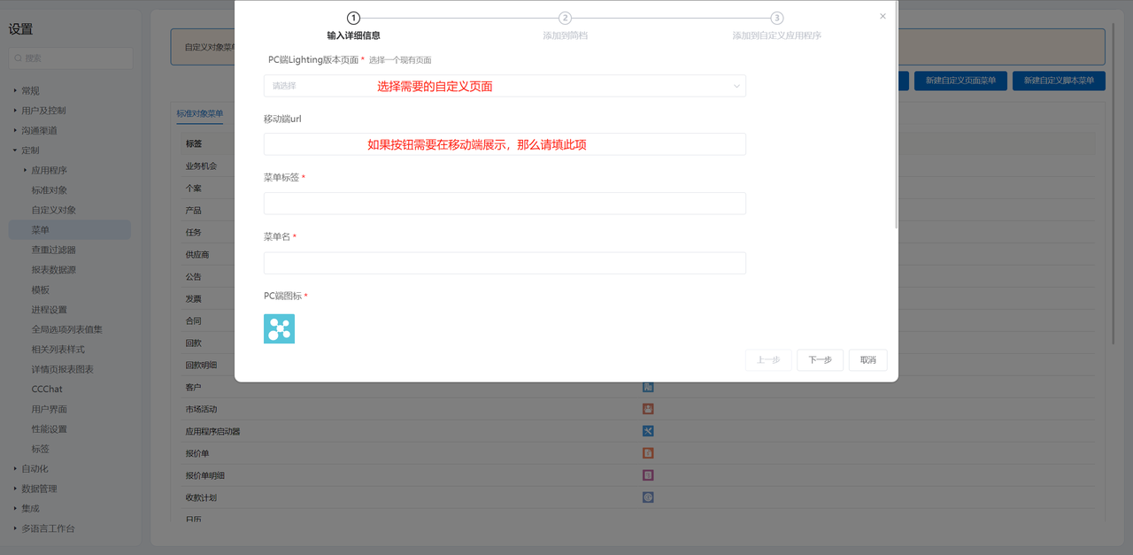Screen dimensions: 1133x555
Task: Click 取消 to cancel the wizard
Action: coord(867,360)
